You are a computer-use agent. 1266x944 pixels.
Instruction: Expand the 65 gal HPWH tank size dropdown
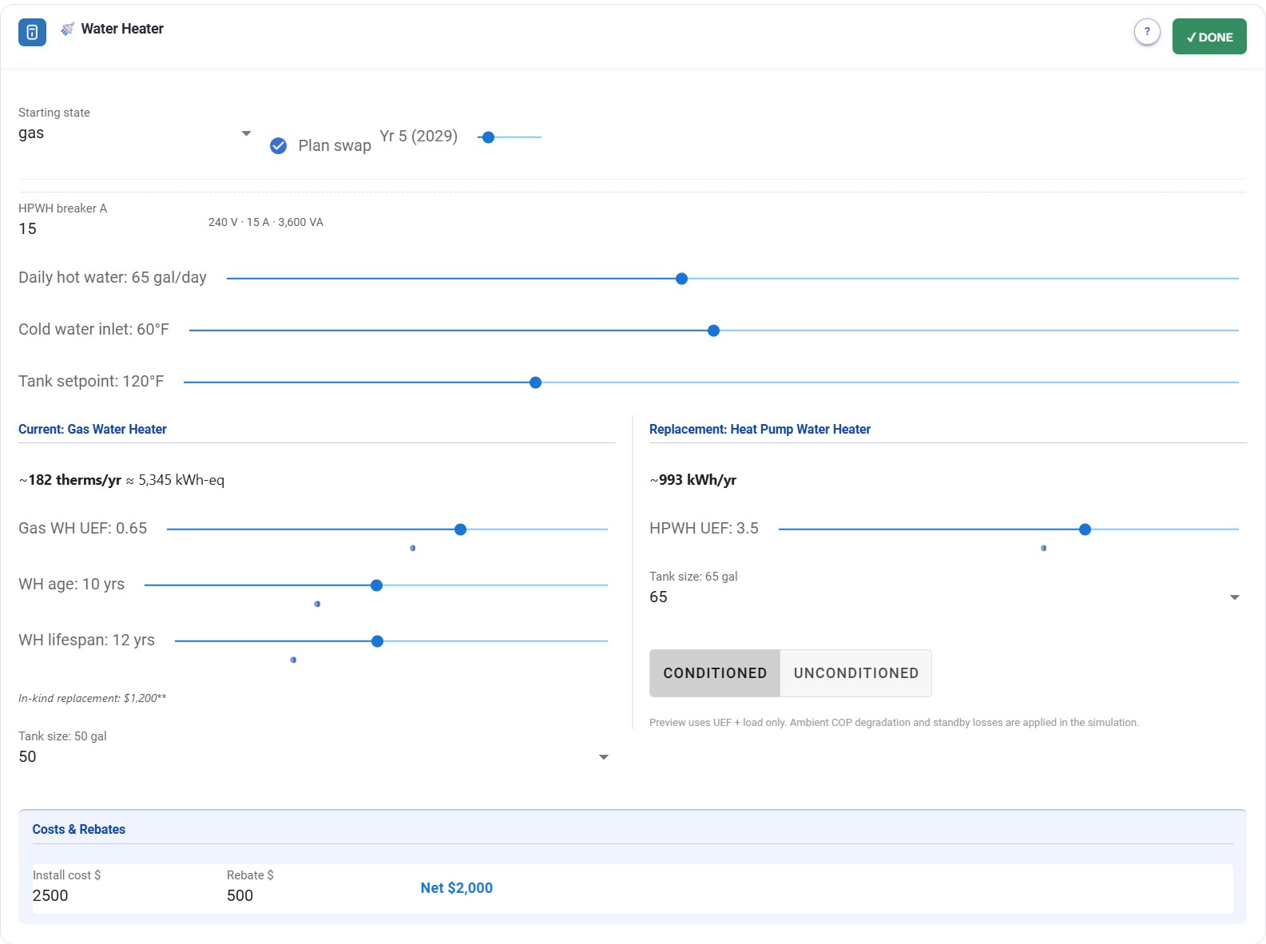coord(946,597)
